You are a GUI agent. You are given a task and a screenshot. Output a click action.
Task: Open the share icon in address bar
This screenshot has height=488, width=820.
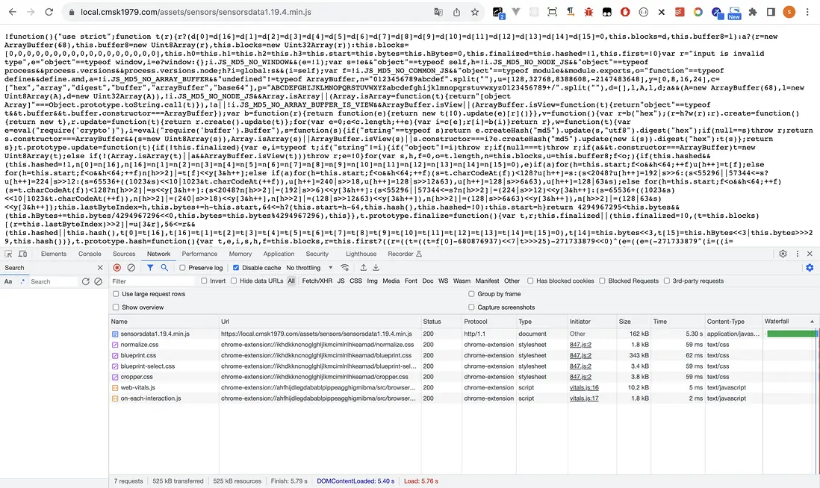point(456,12)
